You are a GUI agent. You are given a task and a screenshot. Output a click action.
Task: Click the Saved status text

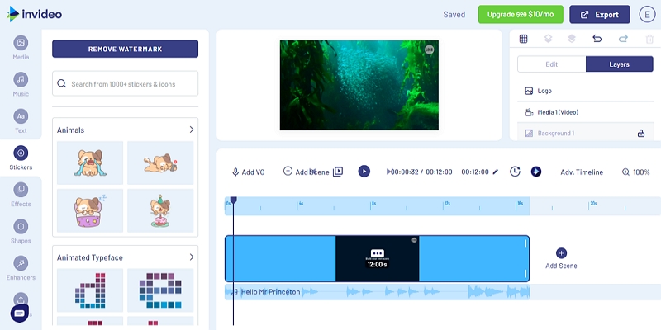tap(454, 14)
